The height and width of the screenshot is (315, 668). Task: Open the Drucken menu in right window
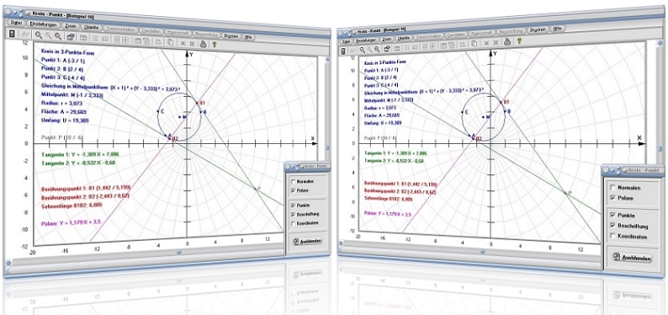click(538, 29)
